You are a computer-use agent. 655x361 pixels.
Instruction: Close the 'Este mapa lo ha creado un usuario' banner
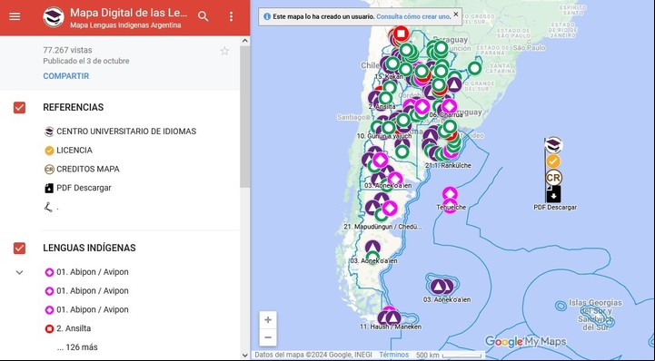coord(456,14)
